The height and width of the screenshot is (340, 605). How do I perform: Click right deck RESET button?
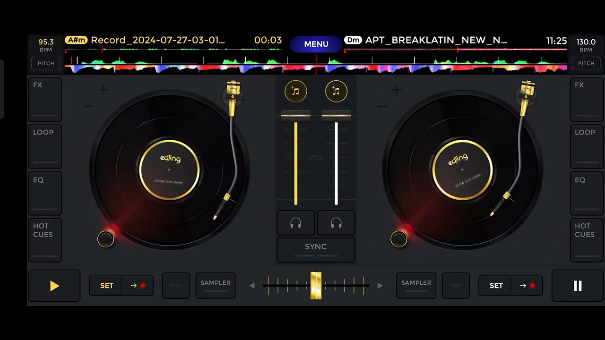tap(456, 285)
